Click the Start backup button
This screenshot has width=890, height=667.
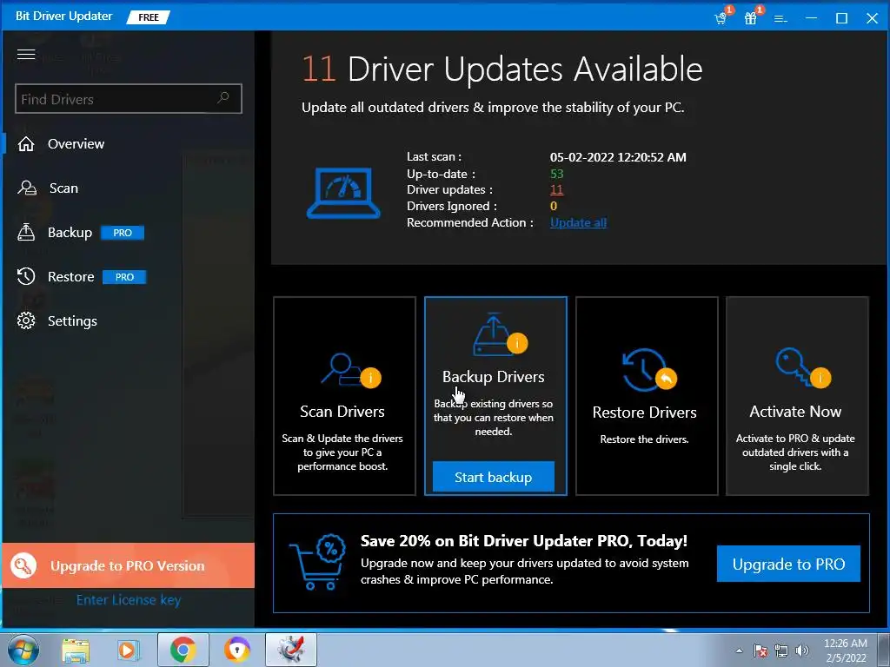(x=494, y=477)
